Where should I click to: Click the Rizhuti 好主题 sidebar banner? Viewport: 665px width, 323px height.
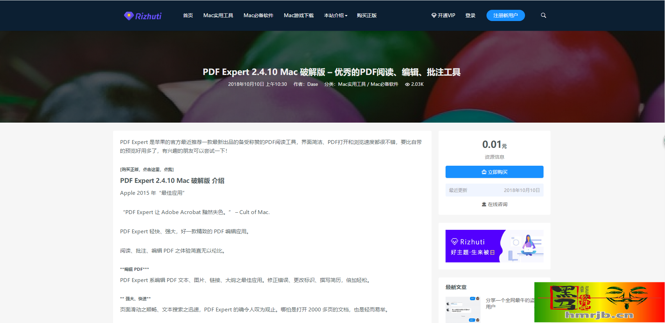click(x=494, y=246)
